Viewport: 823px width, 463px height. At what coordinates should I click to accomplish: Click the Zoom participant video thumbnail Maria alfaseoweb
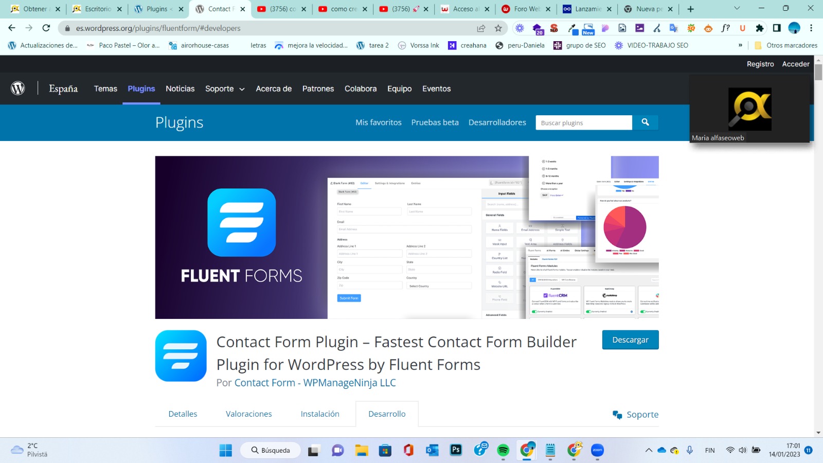(x=749, y=109)
